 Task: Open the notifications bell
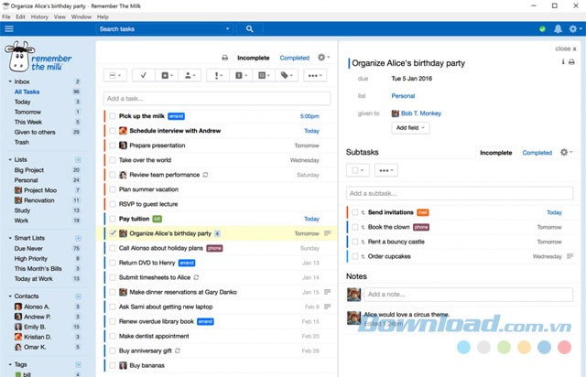558,29
